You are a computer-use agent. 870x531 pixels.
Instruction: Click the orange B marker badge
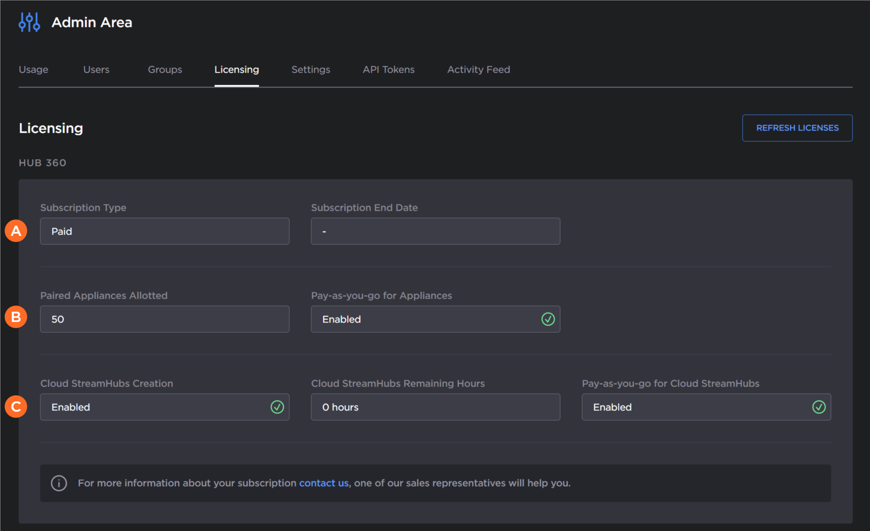coord(16,317)
